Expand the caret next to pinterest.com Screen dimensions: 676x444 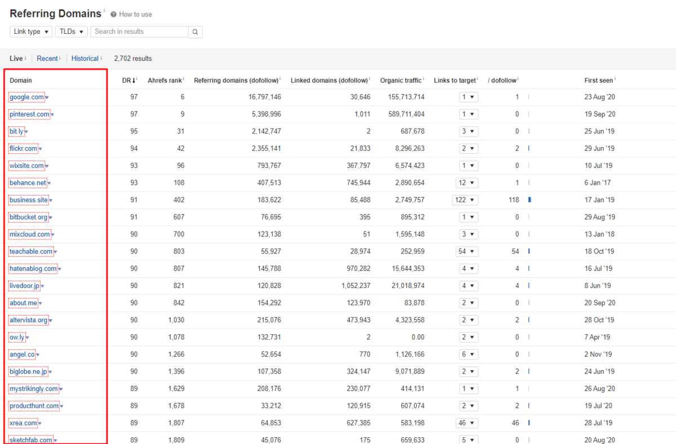[x=52, y=115]
